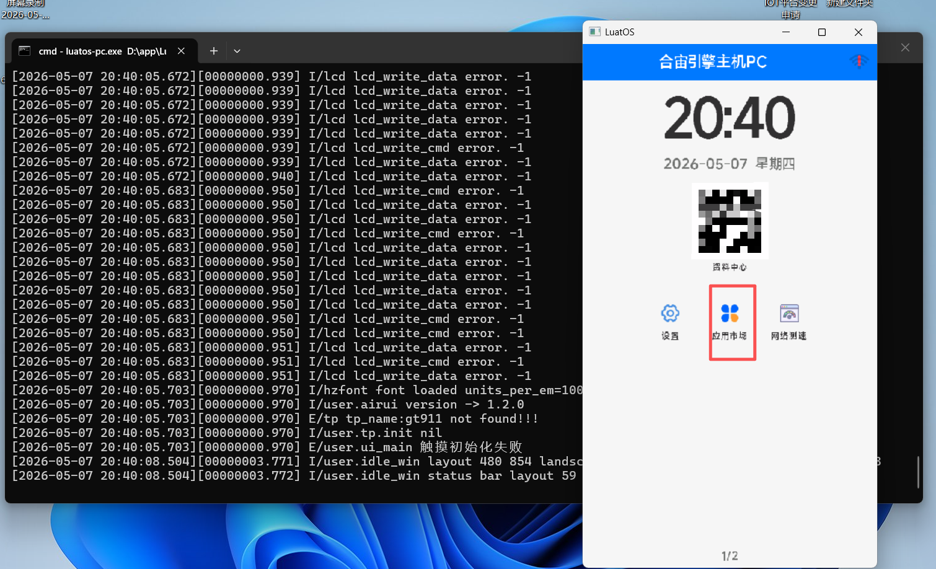Open the 资料中心 QR code

click(730, 221)
